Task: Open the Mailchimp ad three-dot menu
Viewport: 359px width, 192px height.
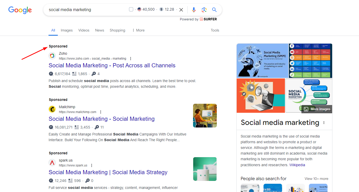Action: (101, 112)
